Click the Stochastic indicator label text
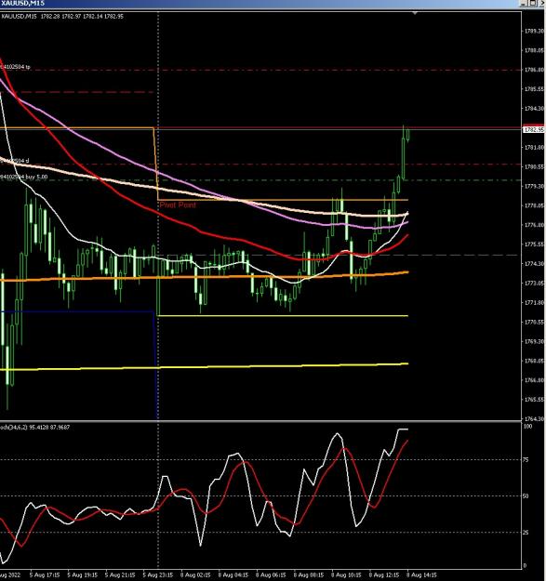The height and width of the screenshot is (581, 546). point(34,428)
